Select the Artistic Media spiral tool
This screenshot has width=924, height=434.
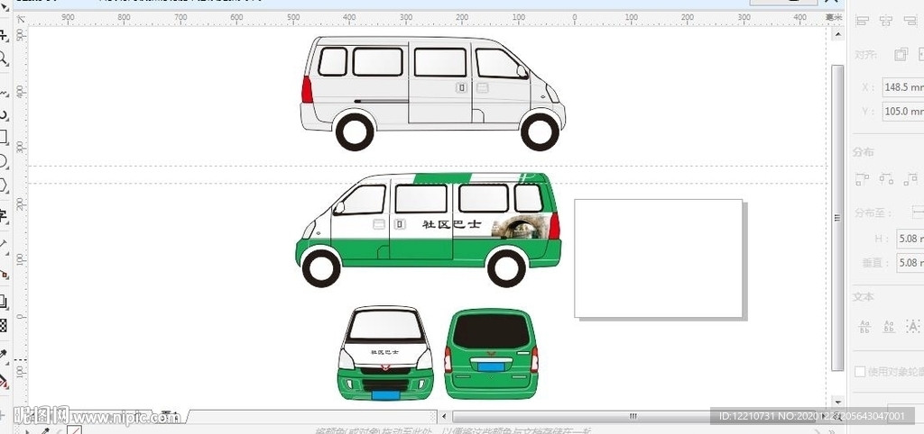3,114
